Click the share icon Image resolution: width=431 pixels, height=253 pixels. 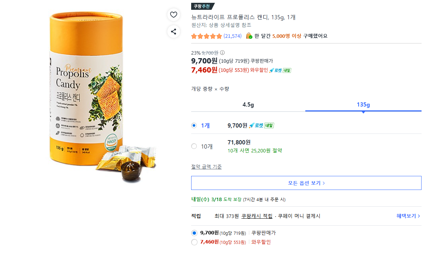point(173,32)
